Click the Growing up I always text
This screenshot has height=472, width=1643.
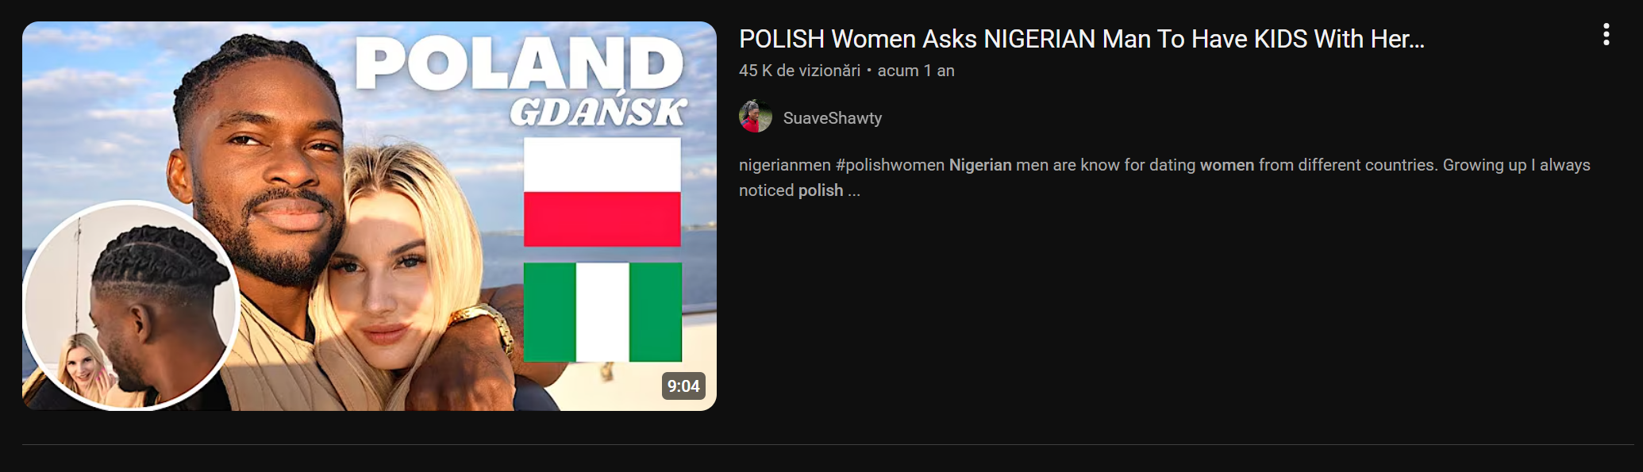click(x=1517, y=165)
